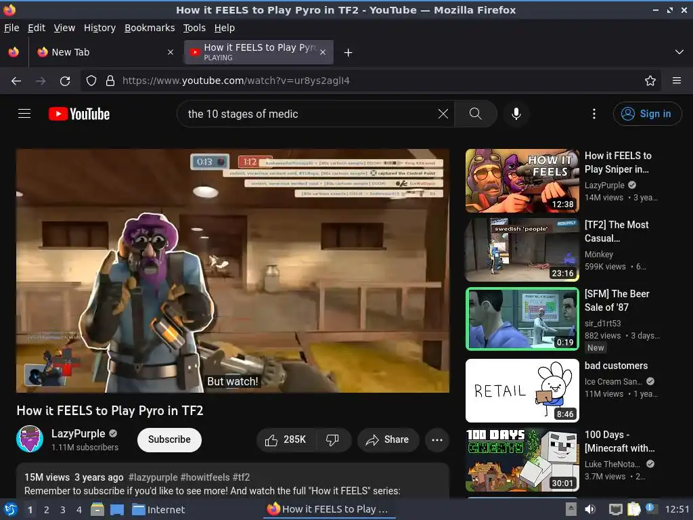Click the #tf2 hashtag
Viewport: 693px width, 520px height.
click(241, 477)
